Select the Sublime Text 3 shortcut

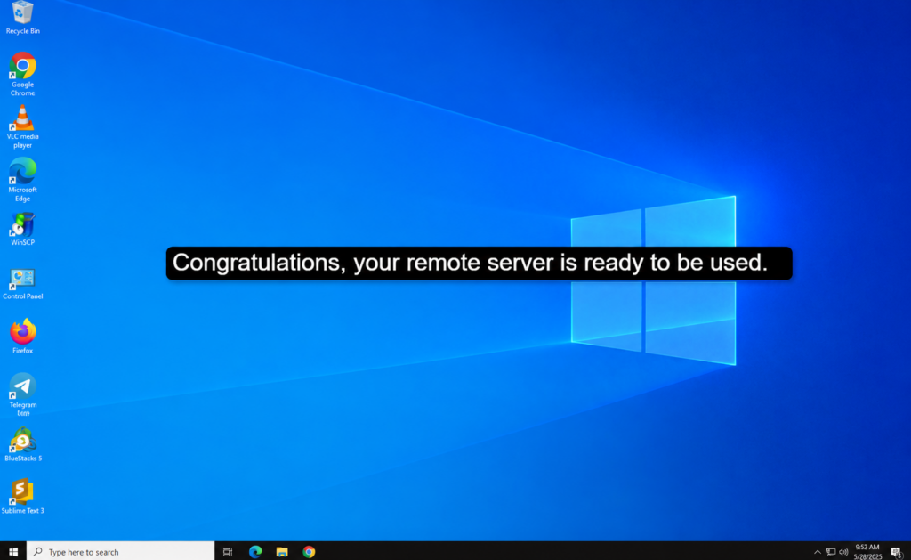pyautogui.click(x=22, y=497)
